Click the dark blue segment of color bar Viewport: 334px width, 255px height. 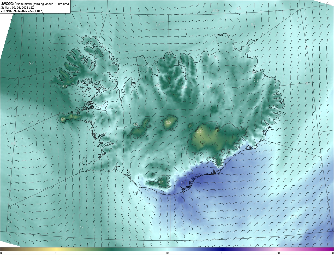(x=223, y=249)
